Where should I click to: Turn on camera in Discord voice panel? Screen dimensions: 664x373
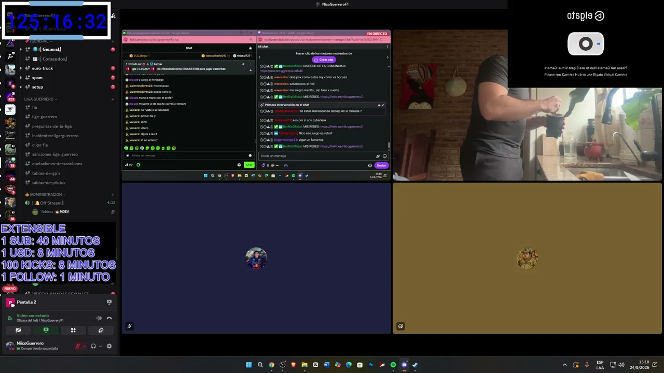pyautogui.click(x=18, y=330)
